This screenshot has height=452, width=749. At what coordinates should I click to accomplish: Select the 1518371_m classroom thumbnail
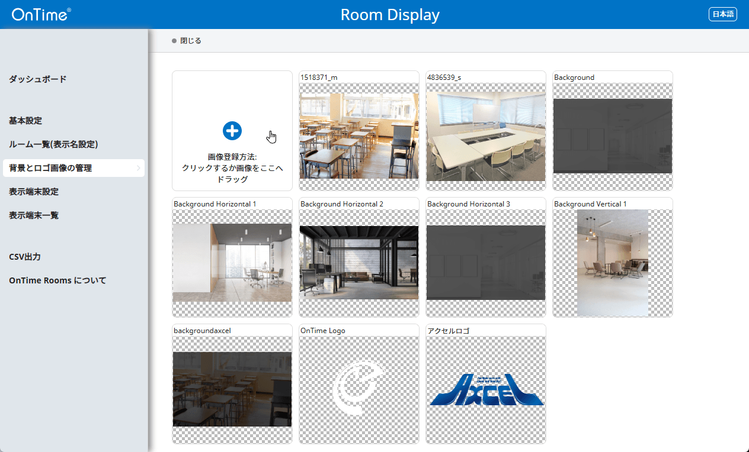click(359, 135)
